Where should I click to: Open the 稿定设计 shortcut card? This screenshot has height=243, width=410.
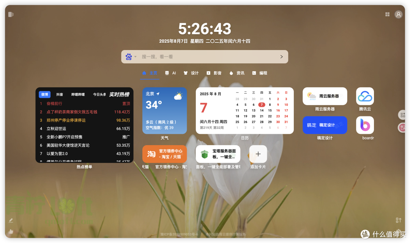click(325, 125)
